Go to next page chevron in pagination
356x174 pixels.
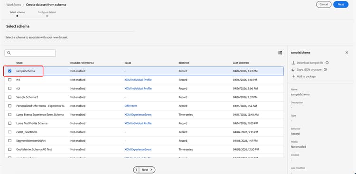click(151, 170)
